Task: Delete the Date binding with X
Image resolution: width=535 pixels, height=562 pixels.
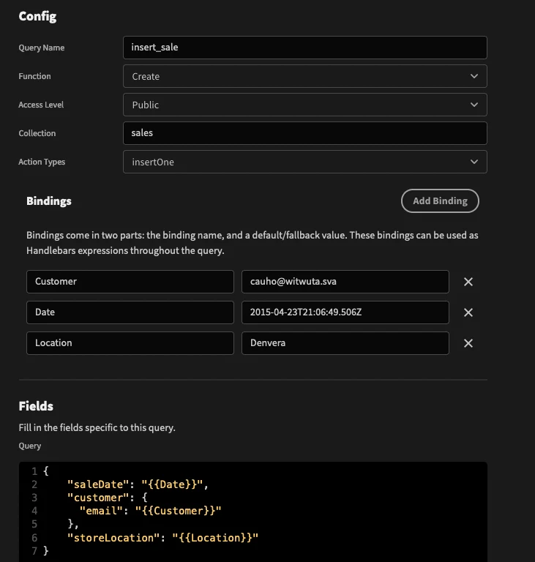Action: pos(468,312)
